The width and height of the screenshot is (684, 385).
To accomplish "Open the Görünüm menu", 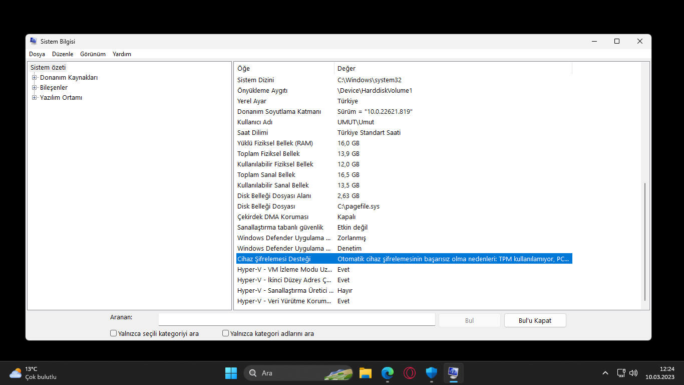I will [x=93, y=54].
